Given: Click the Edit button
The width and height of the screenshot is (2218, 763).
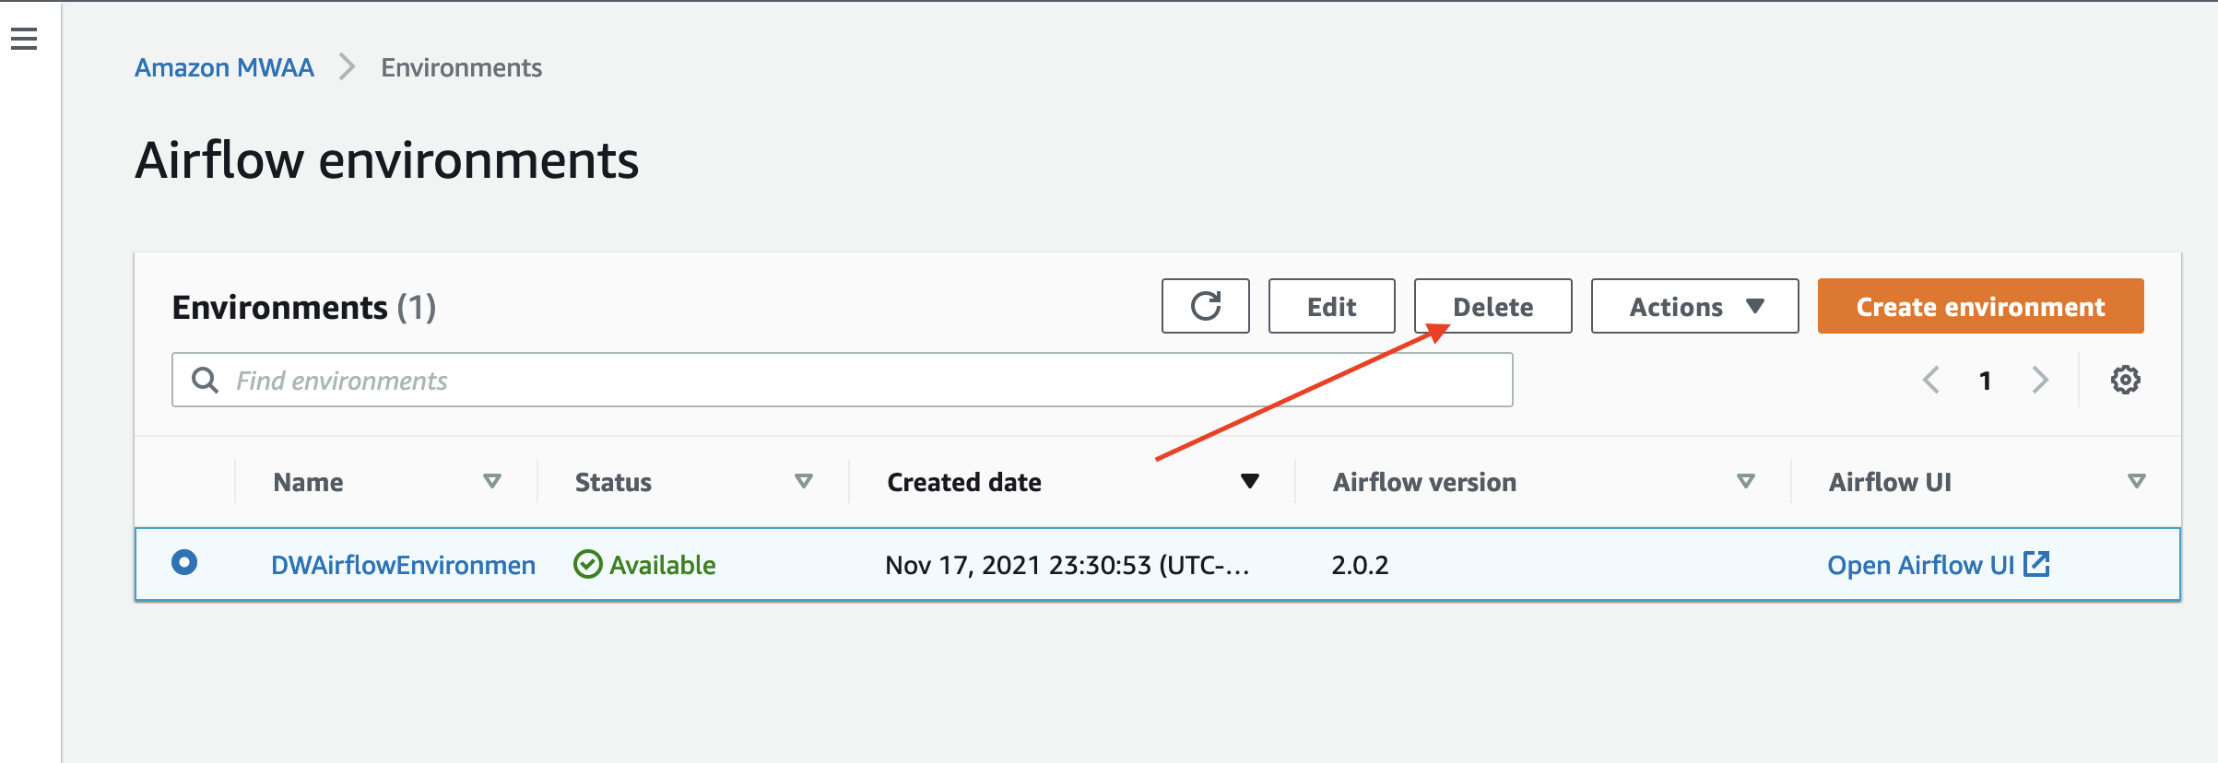Looking at the screenshot, I should coord(1331,306).
